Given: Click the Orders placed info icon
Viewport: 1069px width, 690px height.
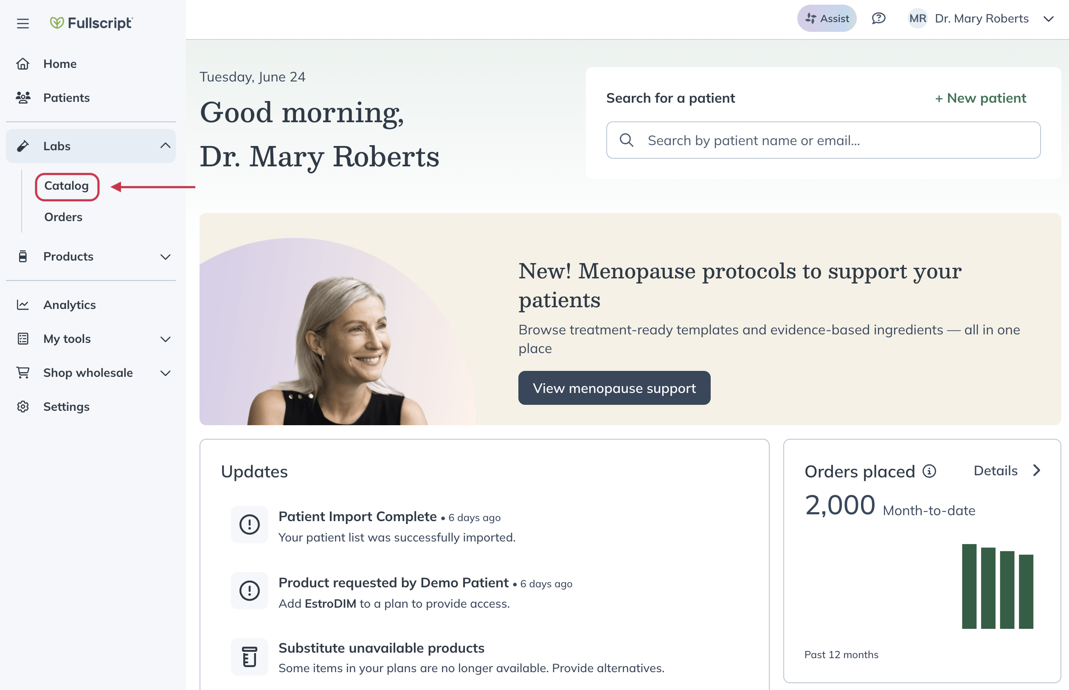Looking at the screenshot, I should (x=929, y=471).
